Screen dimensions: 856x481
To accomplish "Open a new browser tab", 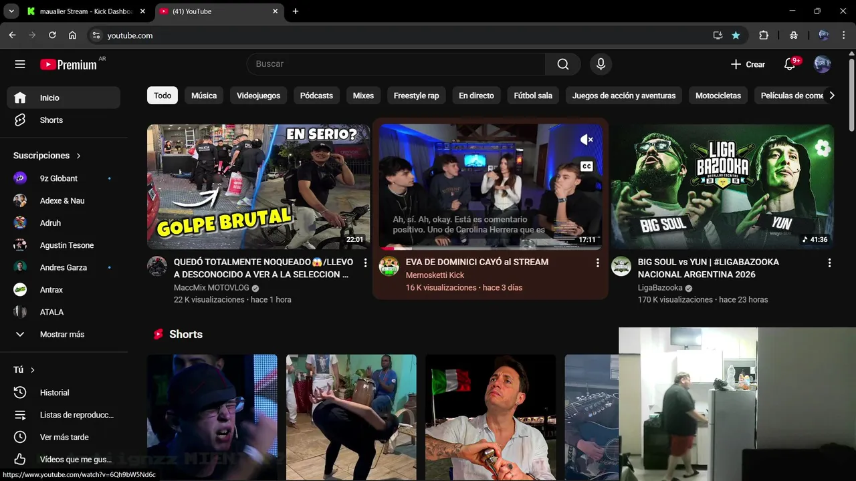I will click(x=296, y=11).
